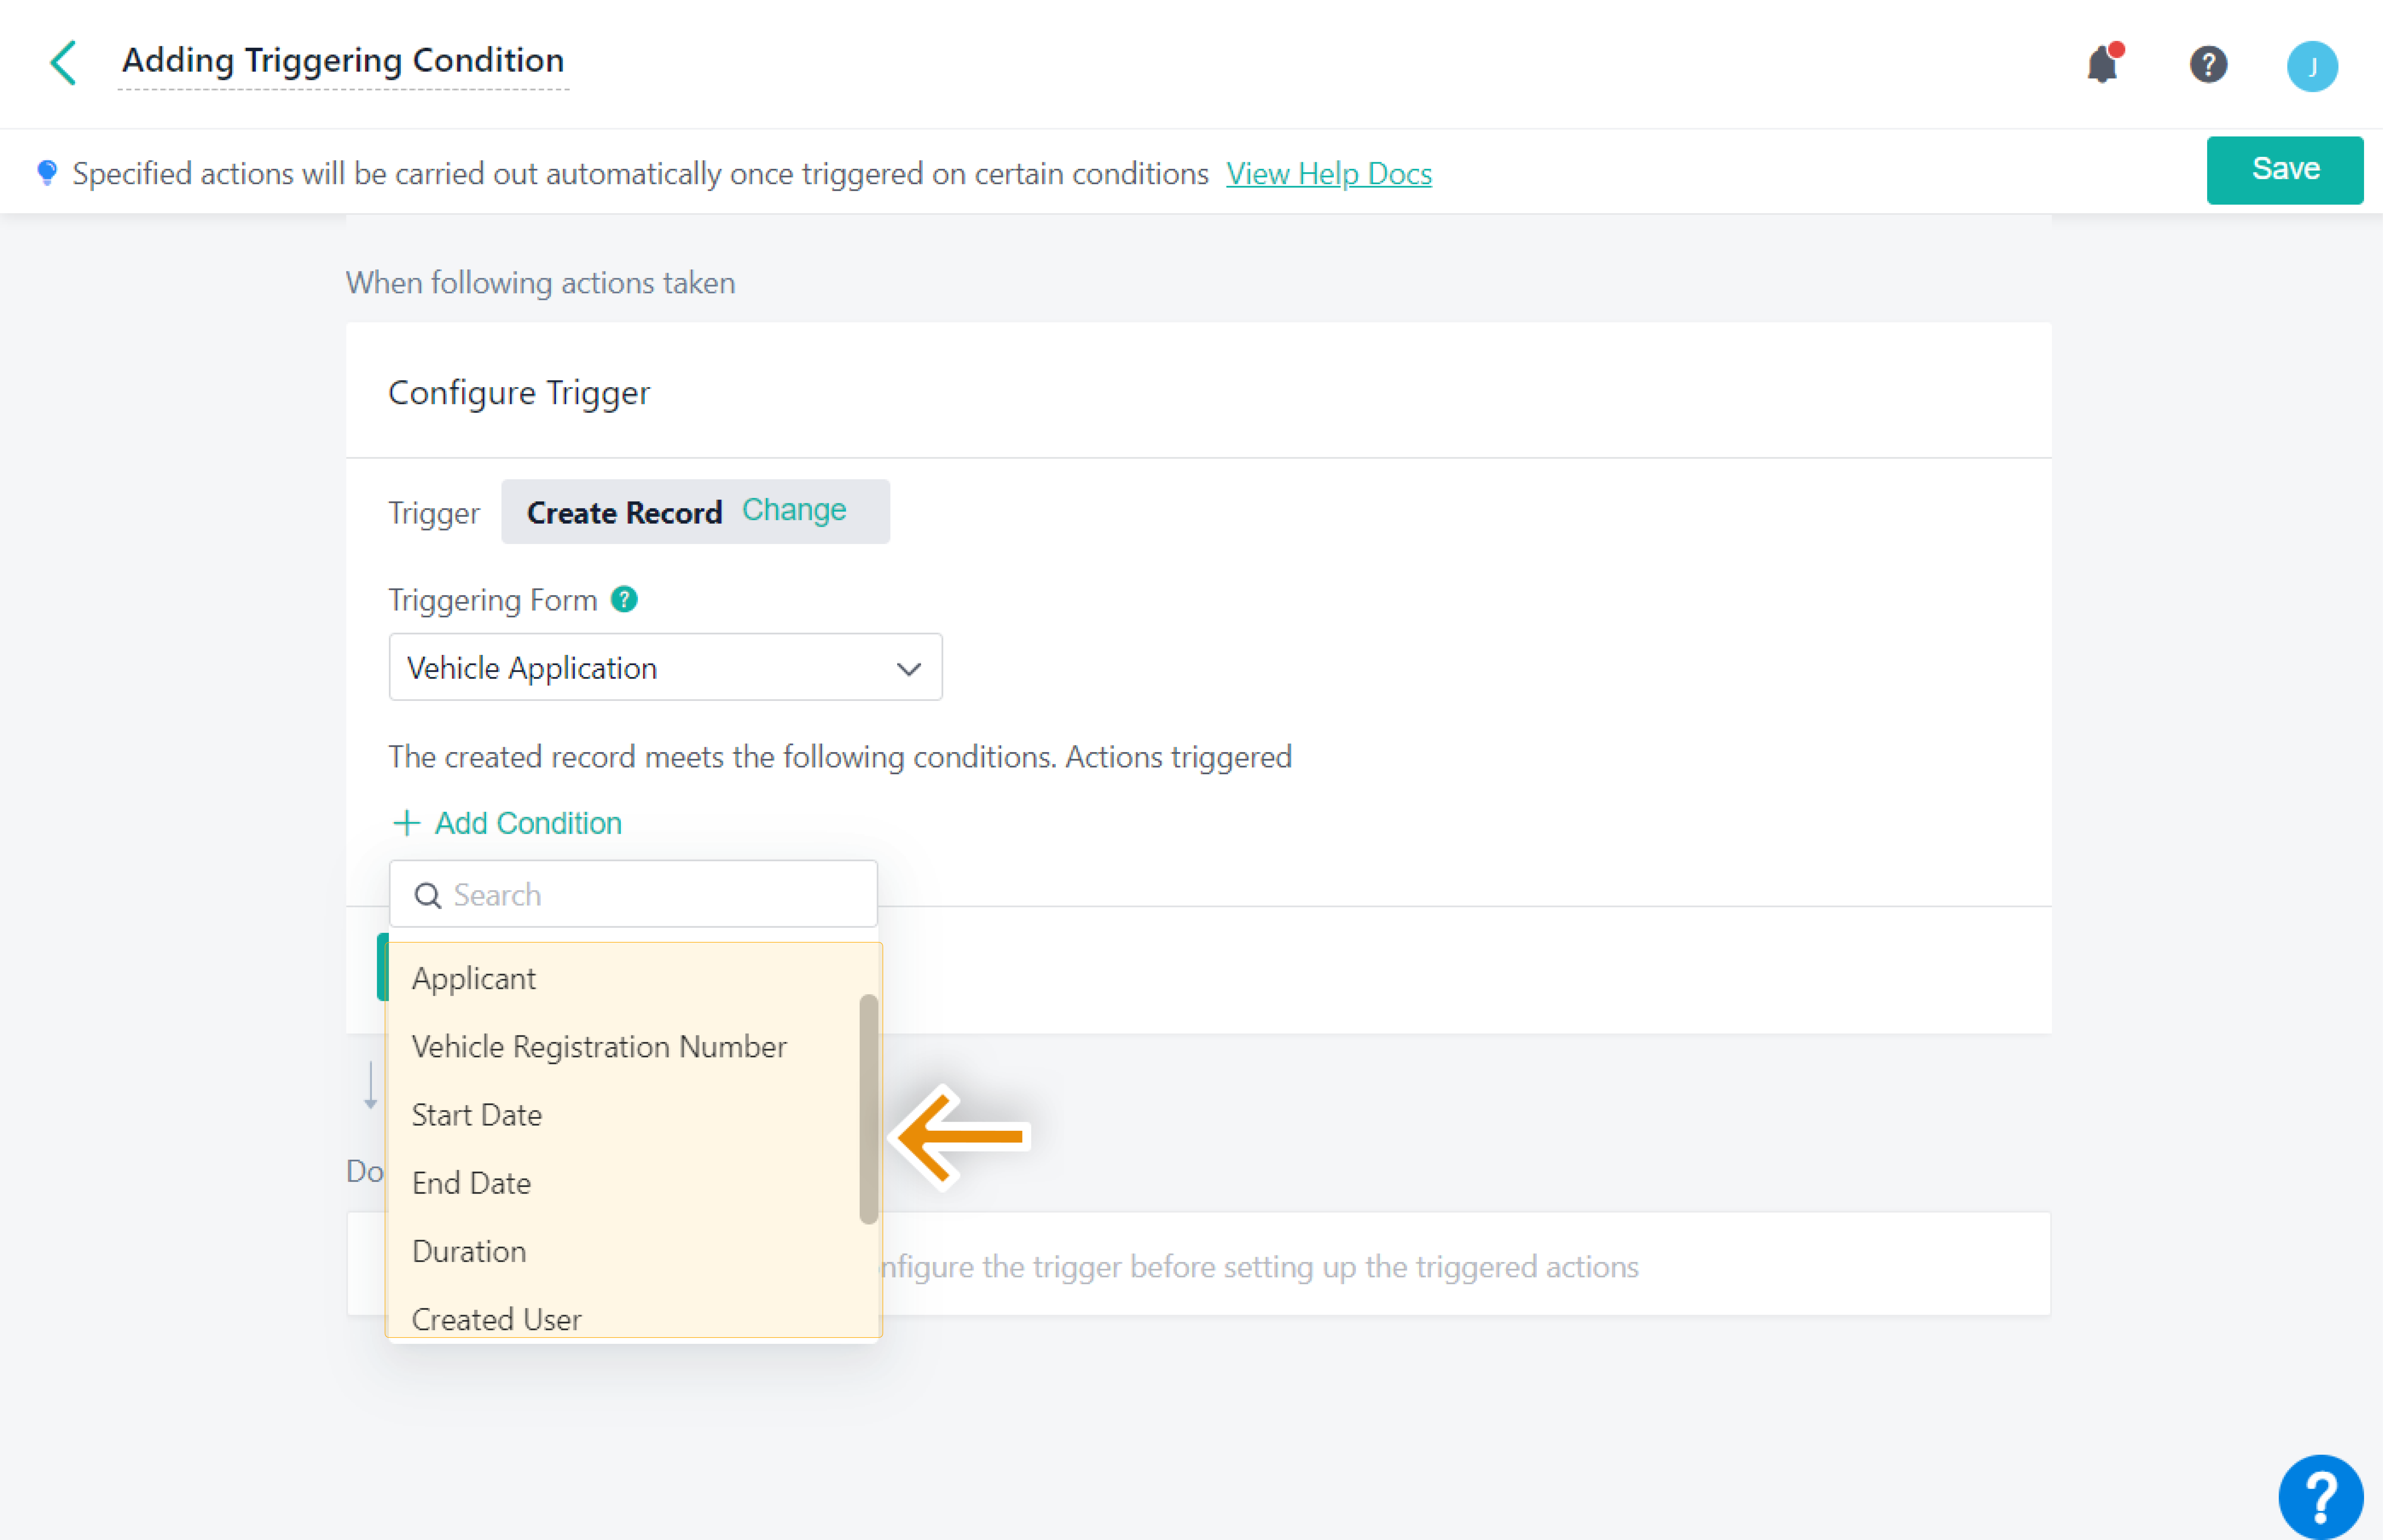
Task: Open help via the header question mark icon
Action: (2208, 65)
